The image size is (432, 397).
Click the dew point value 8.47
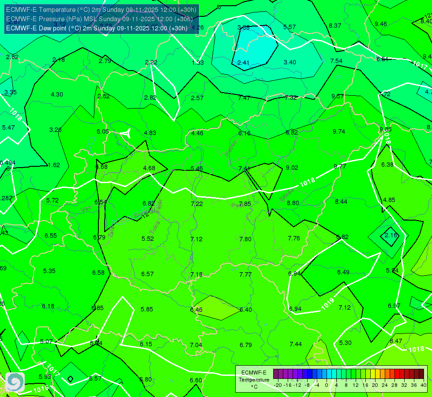[396, 341]
